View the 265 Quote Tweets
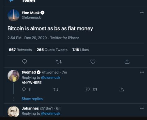147x120 pixels. coord(52,50)
